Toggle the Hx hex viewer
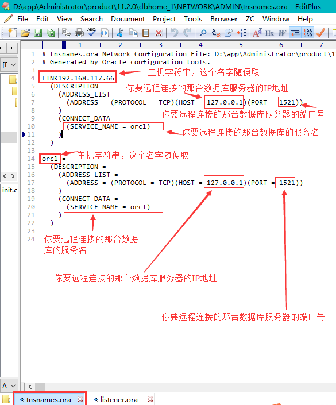Viewport: 336px width, 405px height. click(x=269, y=33)
